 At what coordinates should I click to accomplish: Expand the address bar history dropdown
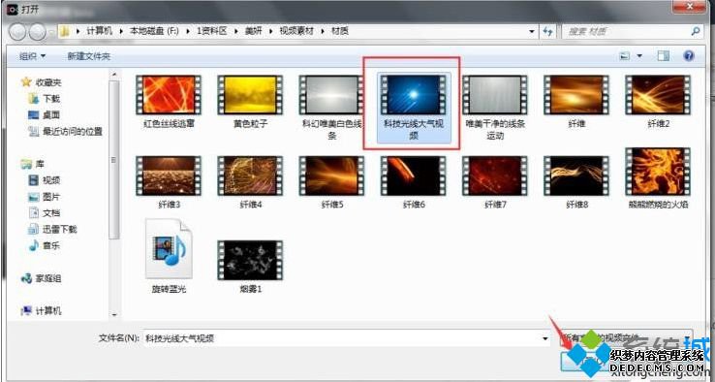[532, 31]
